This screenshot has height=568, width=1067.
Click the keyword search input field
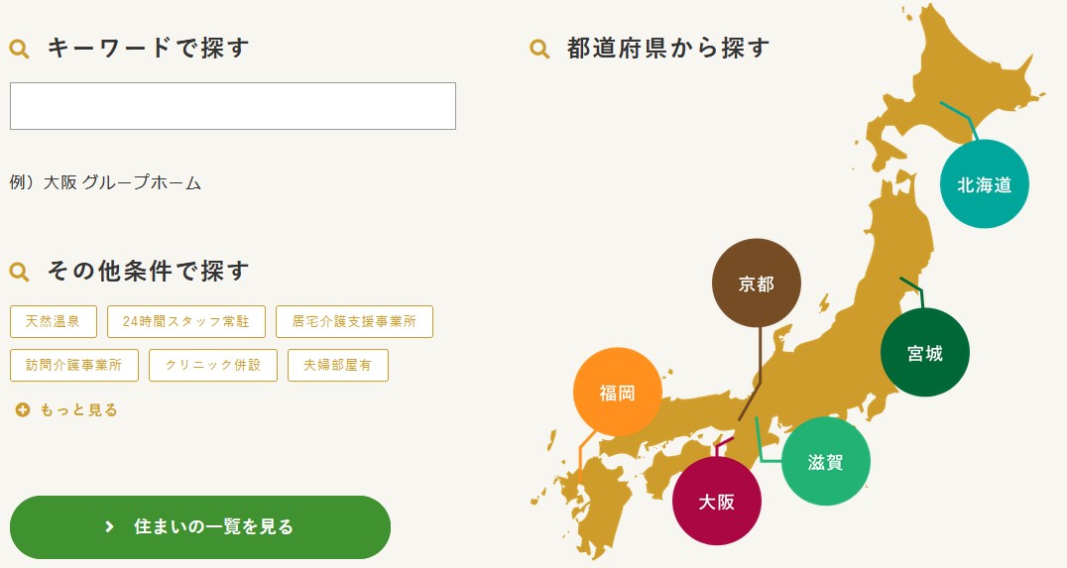point(233,106)
